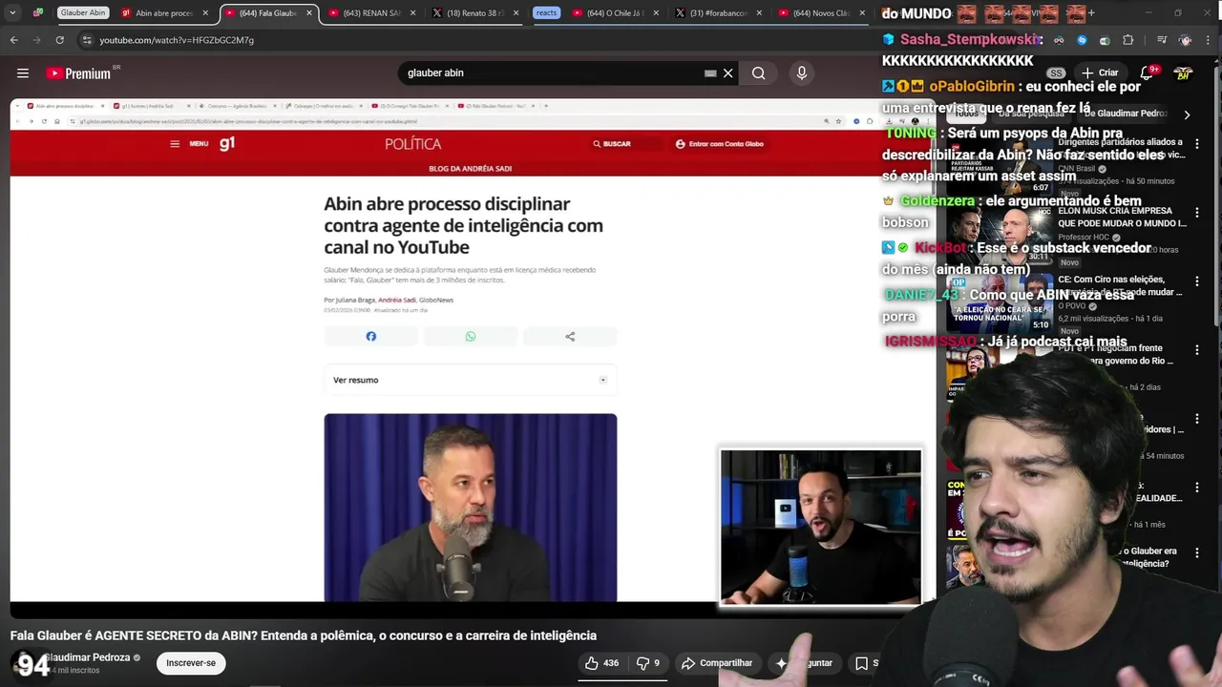The width and height of the screenshot is (1222, 687).
Task: Open CNN Brasil video thumbnail 6:07
Action: click(x=1000, y=165)
